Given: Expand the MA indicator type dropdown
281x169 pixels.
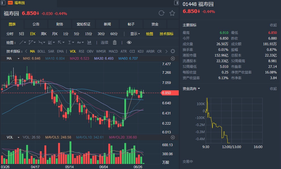Looking at the screenshot, I should point(18,58).
